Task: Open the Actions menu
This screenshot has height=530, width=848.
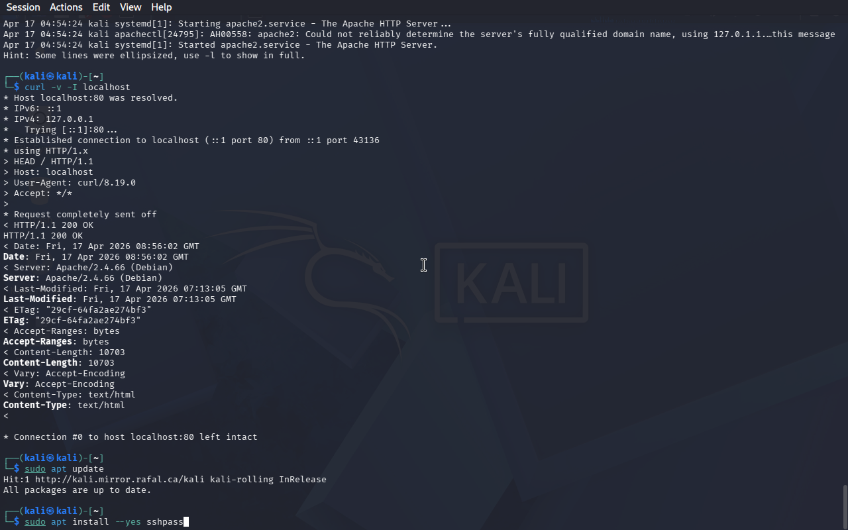Action: (x=66, y=7)
